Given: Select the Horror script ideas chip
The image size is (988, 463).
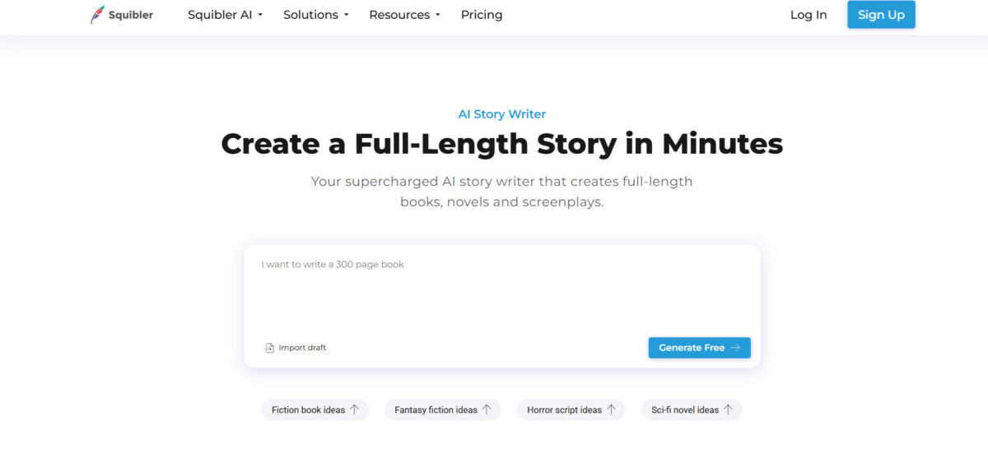Looking at the screenshot, I should click(571, 410).
